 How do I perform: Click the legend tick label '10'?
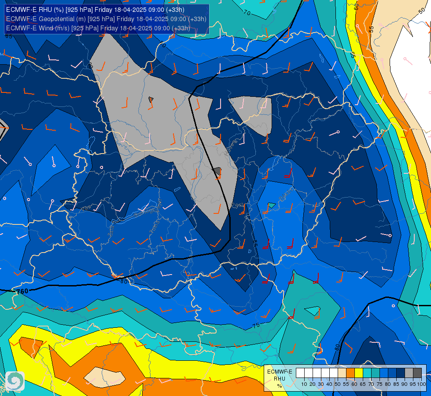(x=304, y=384)
